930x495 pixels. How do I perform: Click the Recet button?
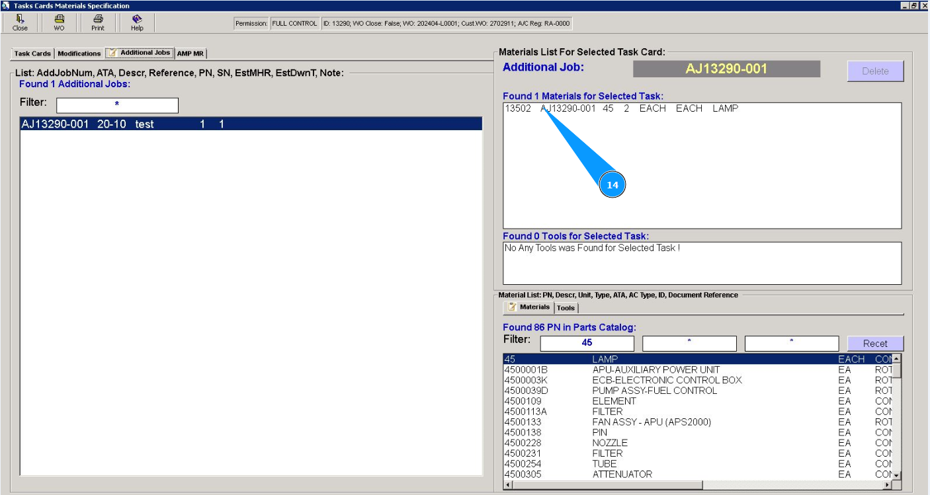click(x=875, y=344)
